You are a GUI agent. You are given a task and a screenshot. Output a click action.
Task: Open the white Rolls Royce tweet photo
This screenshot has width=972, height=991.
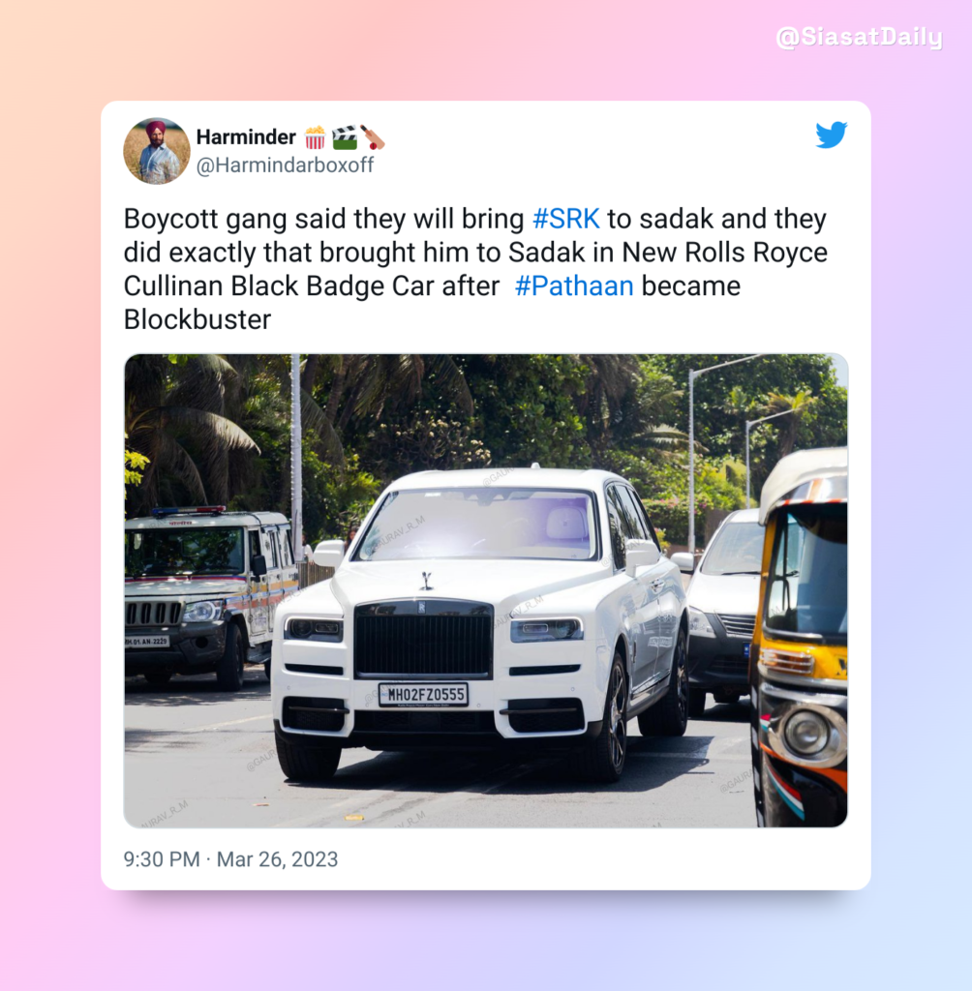coord(486,590)
